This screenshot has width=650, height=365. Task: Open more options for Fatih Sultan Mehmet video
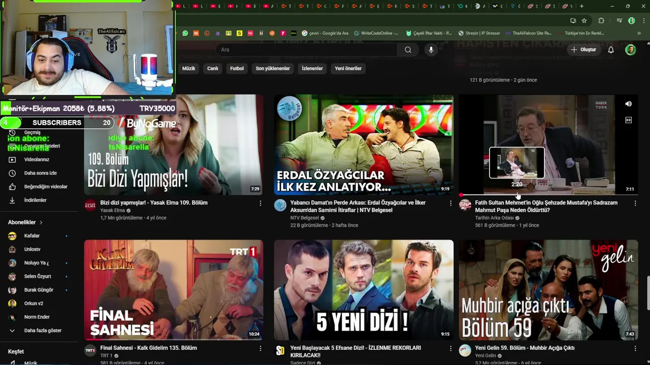(x=635, y=203)
